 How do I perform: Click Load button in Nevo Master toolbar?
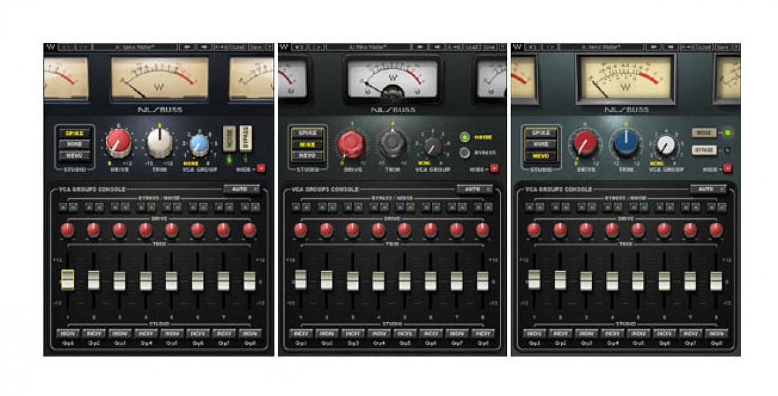(x=705, y=47)
